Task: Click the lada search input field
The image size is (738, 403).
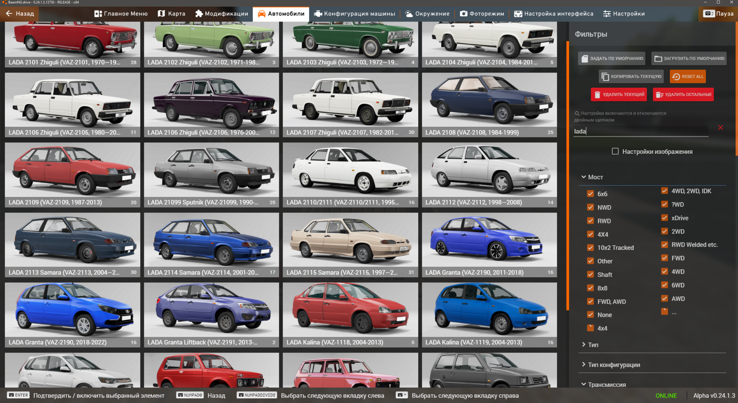Action: [641, 131]
